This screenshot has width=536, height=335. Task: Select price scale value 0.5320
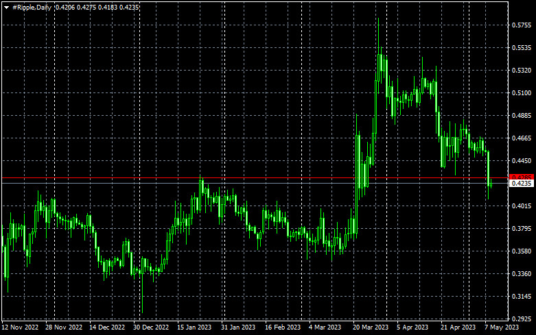522,71
